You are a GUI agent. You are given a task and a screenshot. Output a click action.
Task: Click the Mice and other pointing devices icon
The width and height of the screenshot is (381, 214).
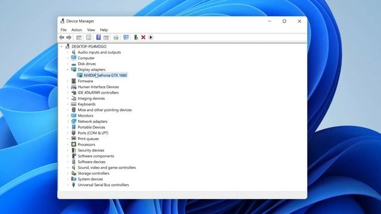(x=74, y=110)
